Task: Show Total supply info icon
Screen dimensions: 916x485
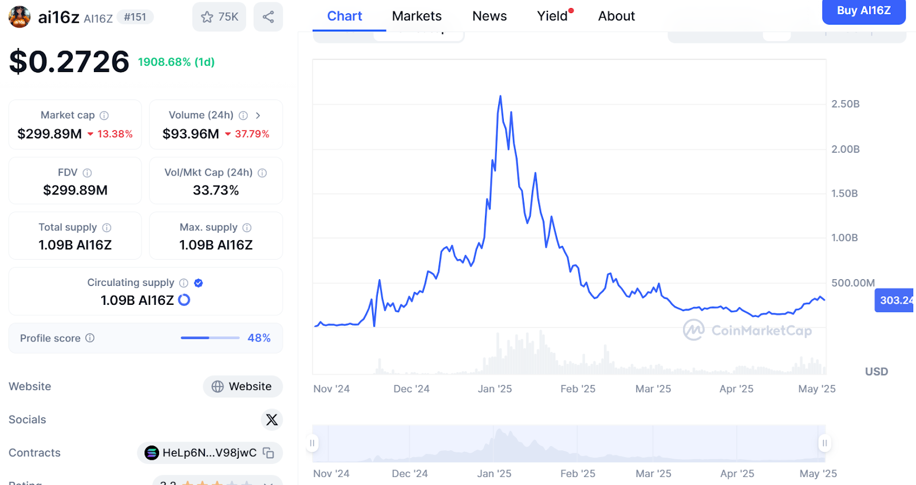Action: [x=106, y=228]
